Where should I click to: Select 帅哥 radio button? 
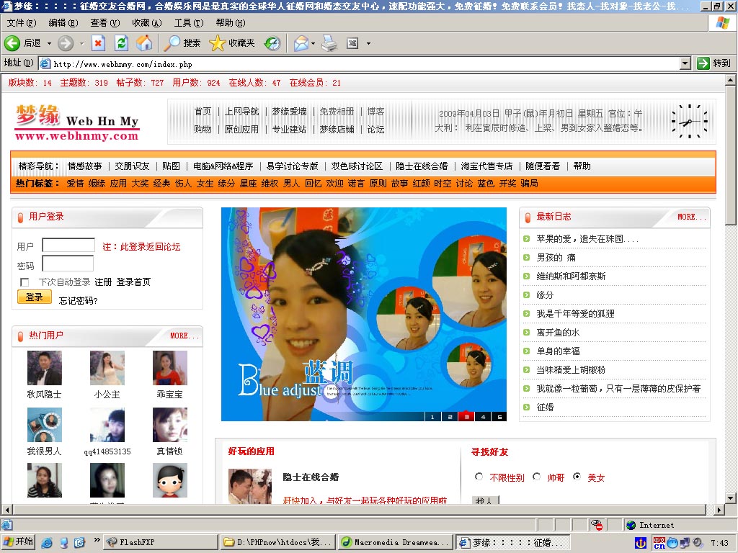pos(536,477)
